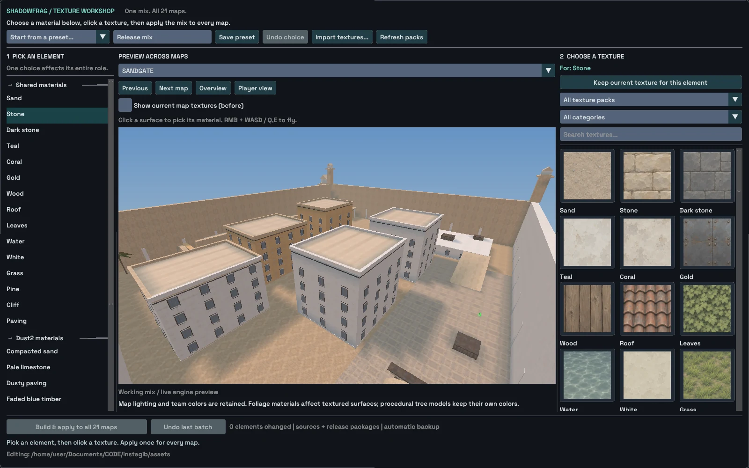
Task: Select Paving in the element list
Action: pos(57,321)
